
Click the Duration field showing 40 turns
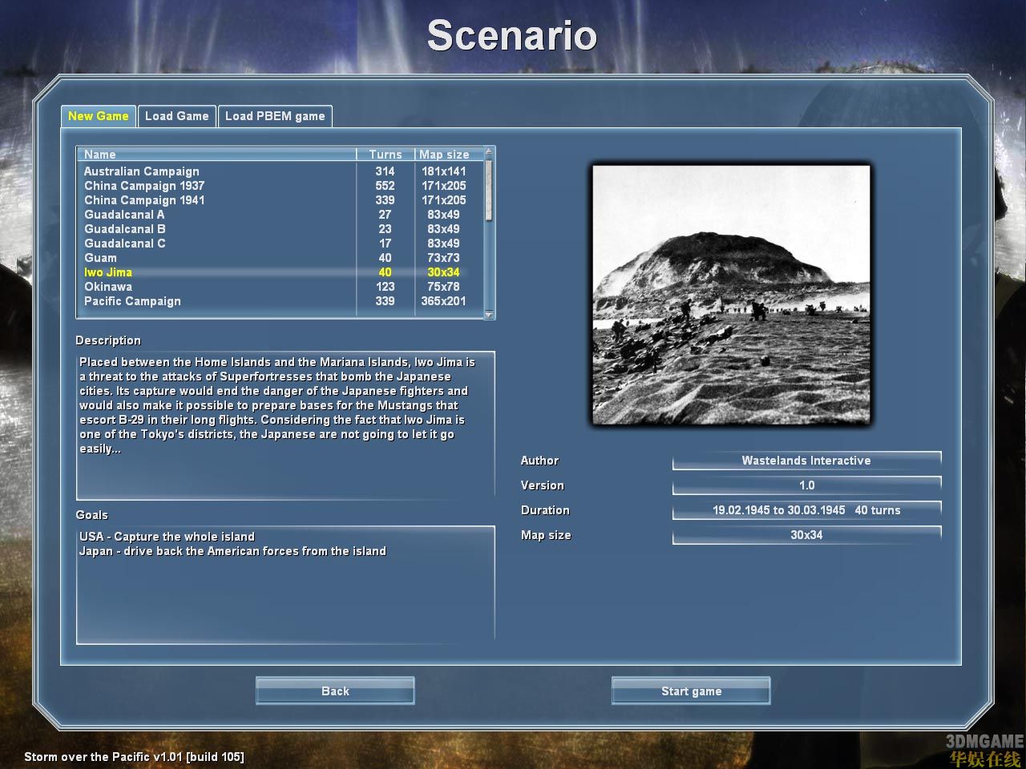point(806,510)
